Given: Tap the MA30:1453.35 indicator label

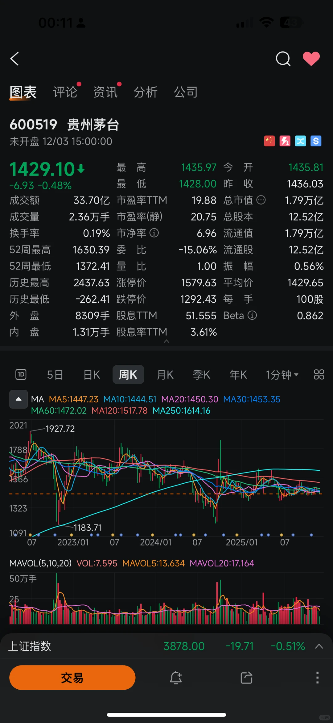Looking at the screenshot, I should tap(252, 399).
